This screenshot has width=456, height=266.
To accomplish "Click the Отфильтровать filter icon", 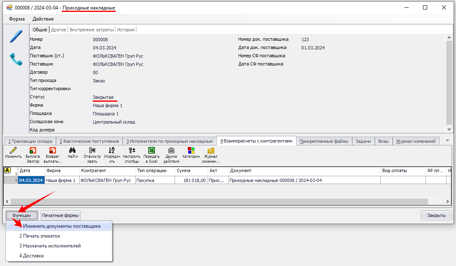I will tap(92, 151).
